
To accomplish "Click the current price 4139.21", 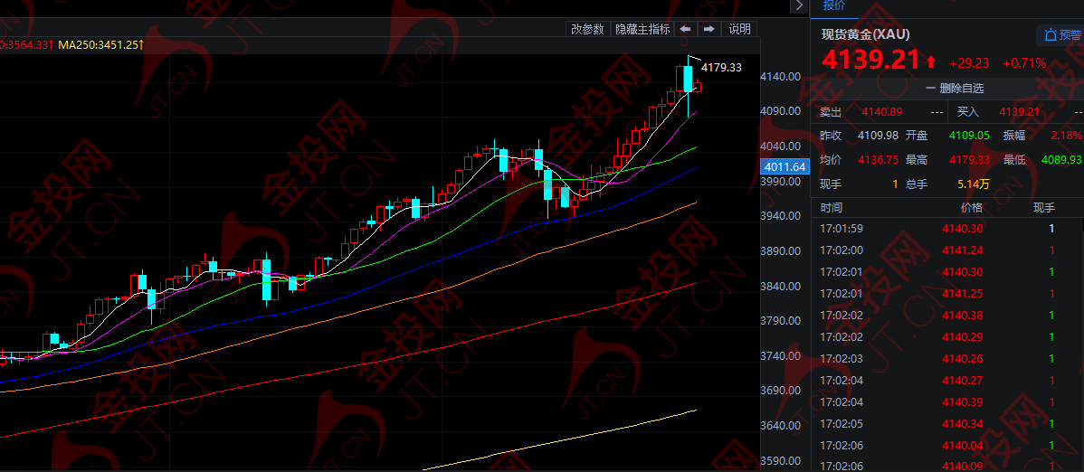I will [870, 60].
